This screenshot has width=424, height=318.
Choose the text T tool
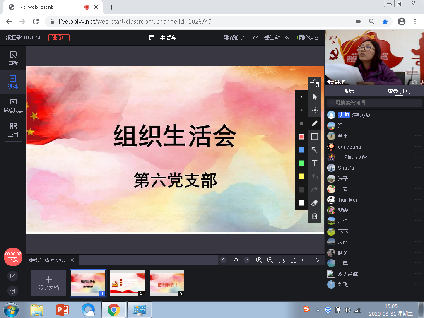click(315, 163)
